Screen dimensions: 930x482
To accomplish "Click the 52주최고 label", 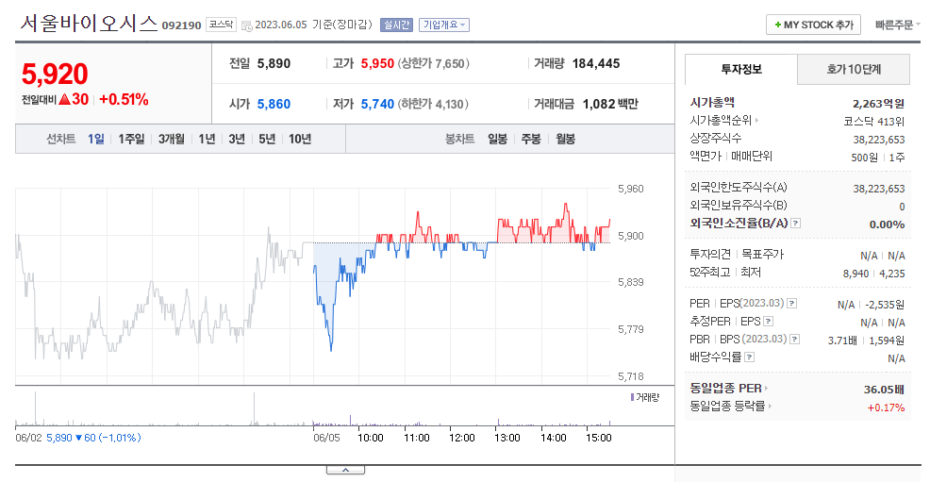I will 710,272.
